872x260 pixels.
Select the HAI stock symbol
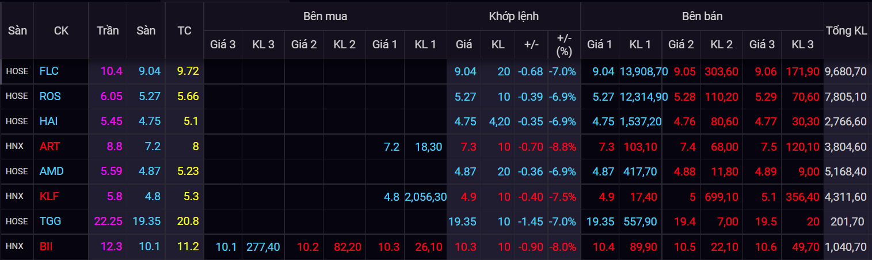(x=48, y=121)
